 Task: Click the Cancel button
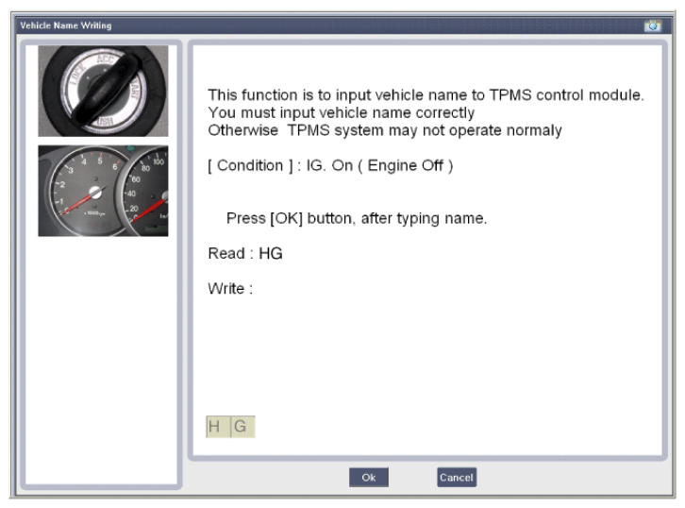(x=456, y=477)
